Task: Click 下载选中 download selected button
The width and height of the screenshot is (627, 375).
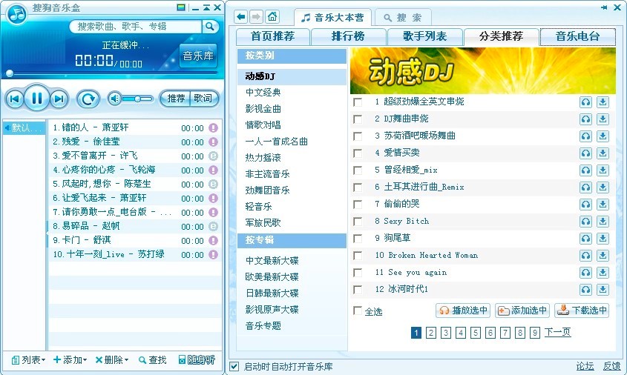Action: click(582, 311)
